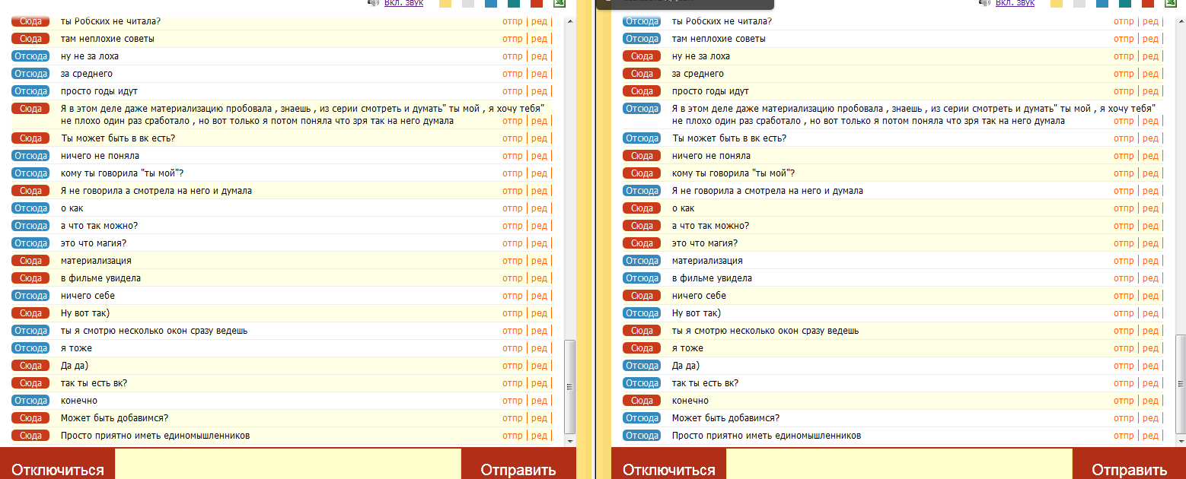The height and width of the screenshot is (479, 1186).
Task: Click 'Отправить' button in the right chat
Action: pyautogui.click(x=1129, y=465)
